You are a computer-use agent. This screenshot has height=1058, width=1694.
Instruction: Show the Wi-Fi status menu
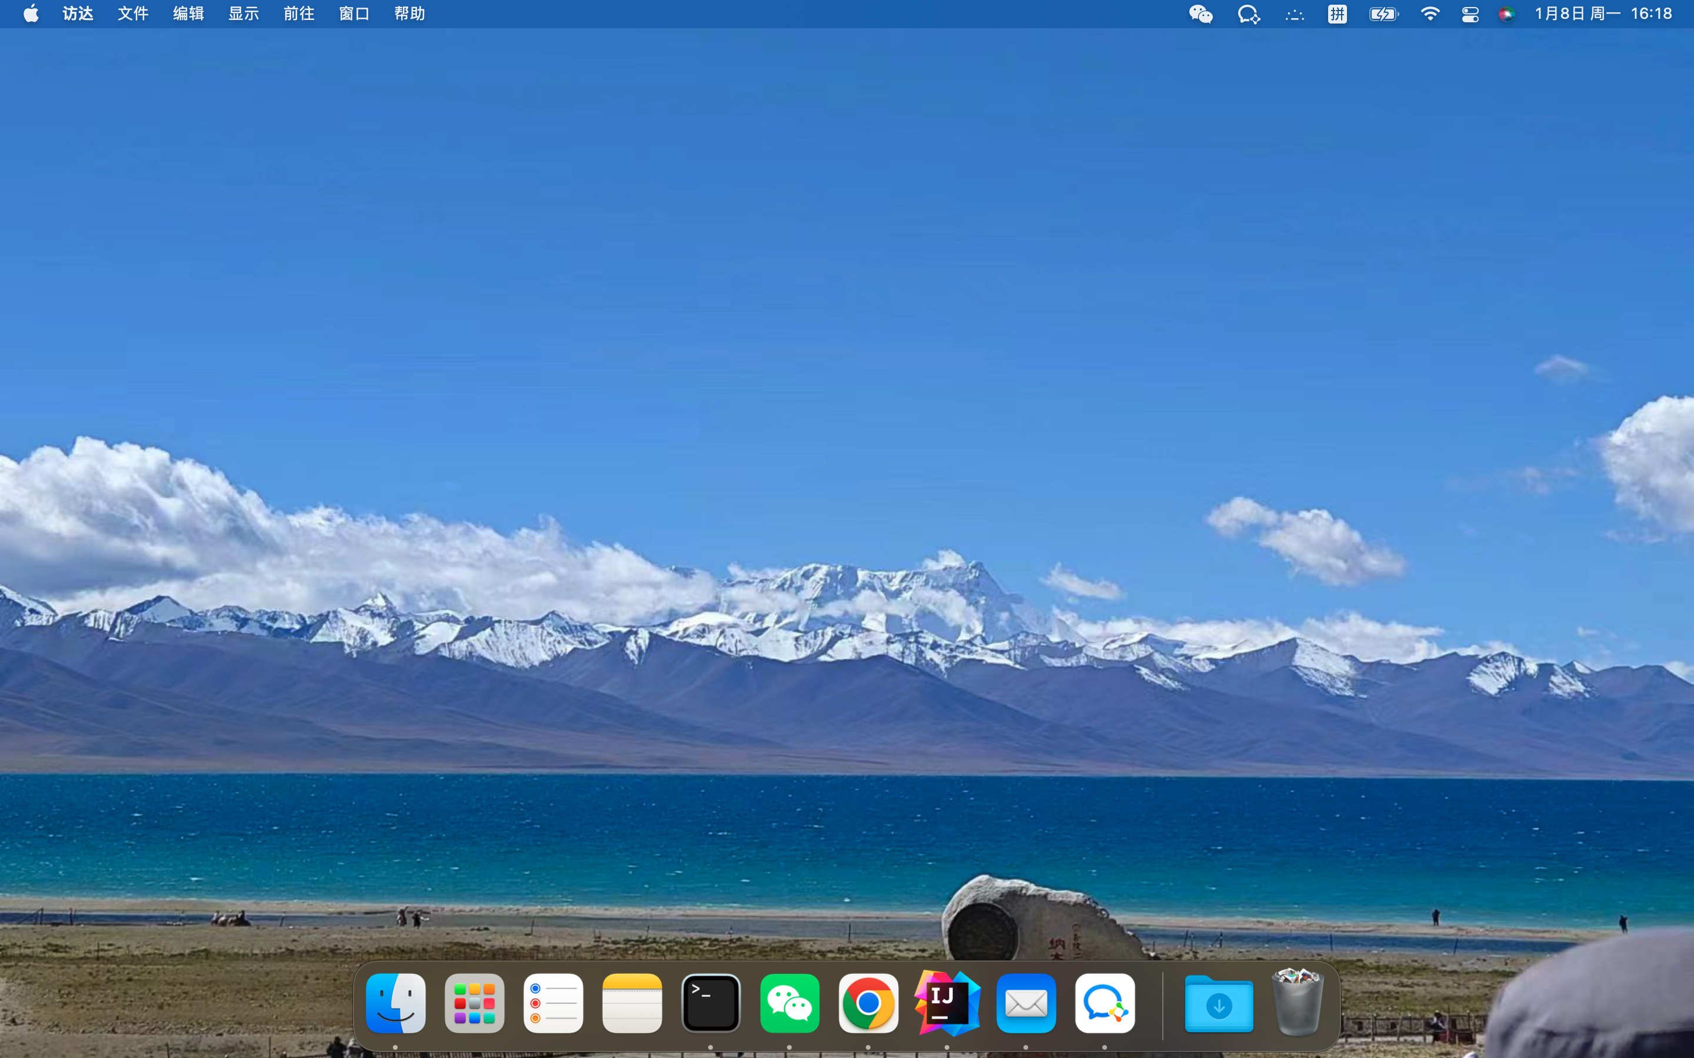pos(1429,14)
